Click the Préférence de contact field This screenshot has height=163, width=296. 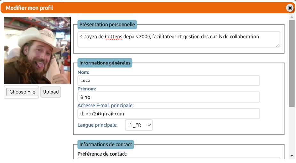pos(179,159)
